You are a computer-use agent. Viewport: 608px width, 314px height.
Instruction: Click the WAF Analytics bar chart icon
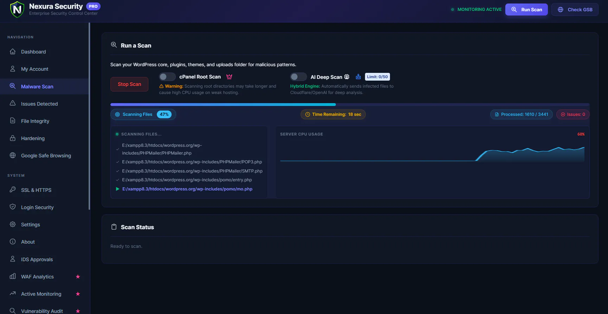tap(13, 276)
